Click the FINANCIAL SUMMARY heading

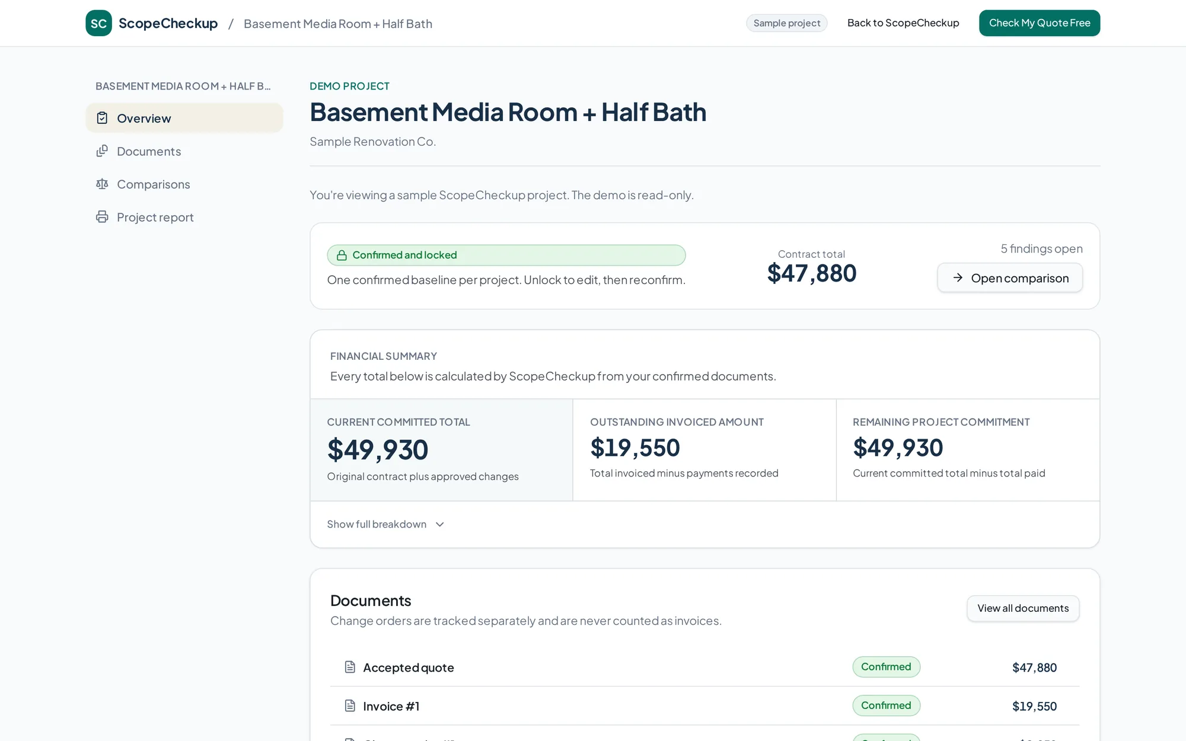coord(384,356)
